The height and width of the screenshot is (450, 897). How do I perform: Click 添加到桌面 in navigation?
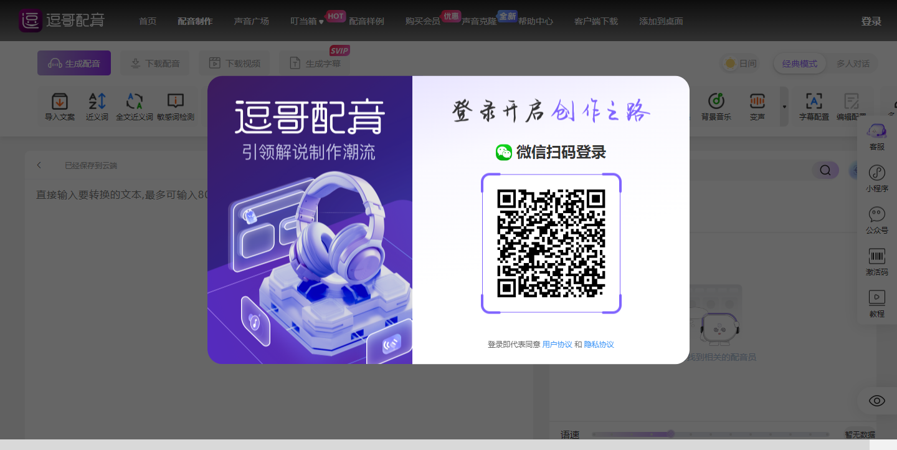[x=661, y=21]
